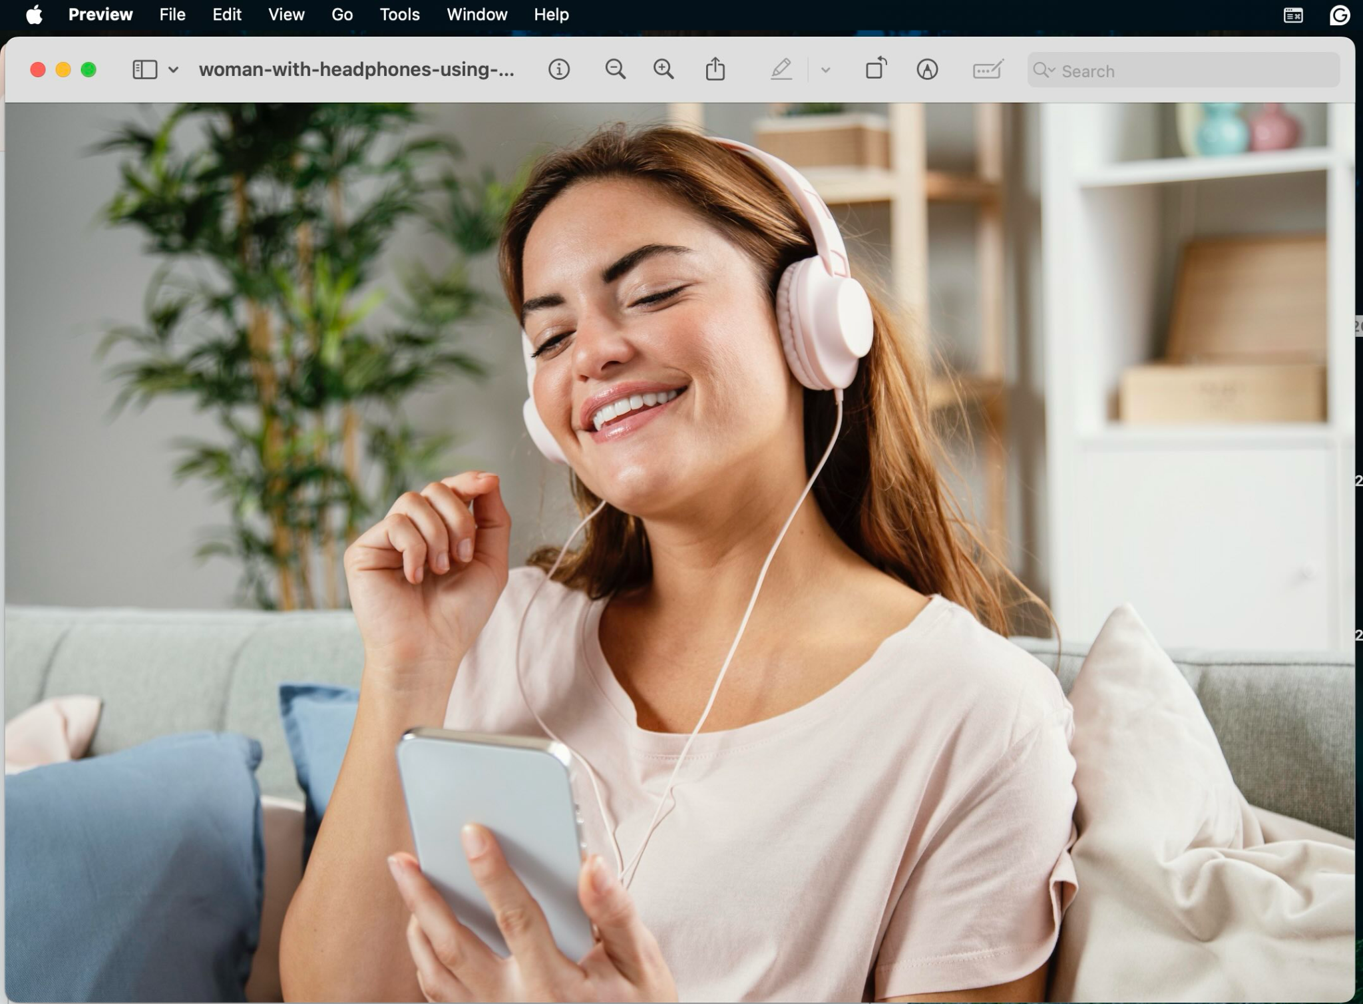This screenshot has height=1004, width=1363.
Task: Open the Preview application menu
Action: (100, 15)
